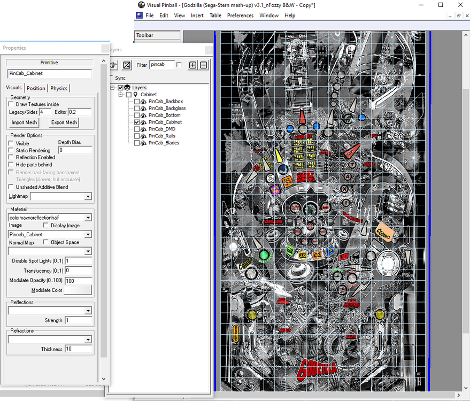Toggle the Object Space checkbox
This screenshot has height=401, width=470.
(46, 242)
